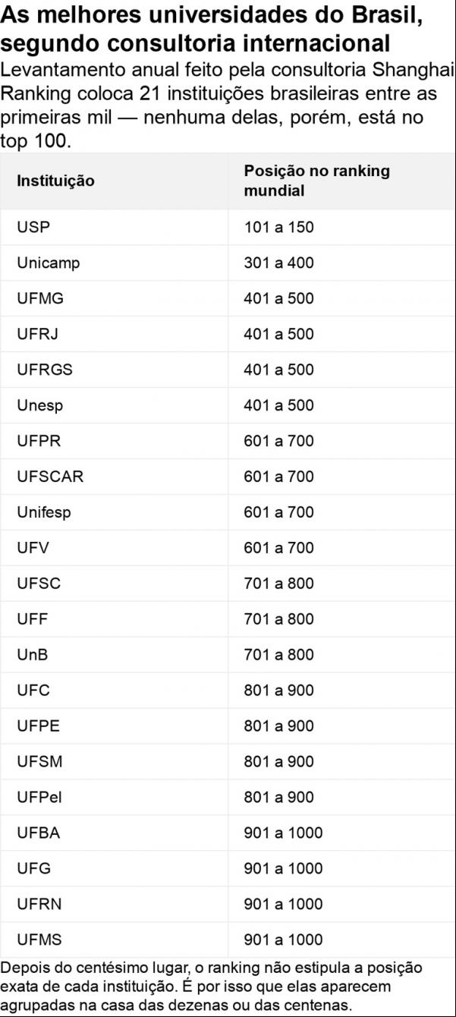Select the UFRJ entry
456x1017 pixels.
(228, 334)
